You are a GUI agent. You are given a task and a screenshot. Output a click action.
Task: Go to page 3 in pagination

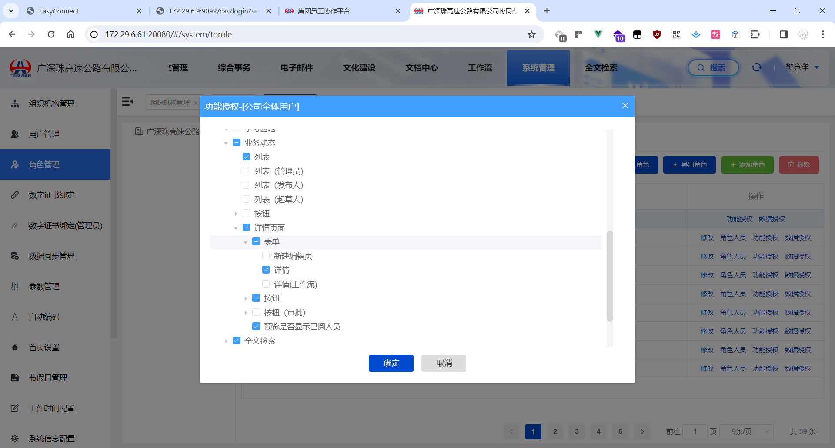click(577, 431)
